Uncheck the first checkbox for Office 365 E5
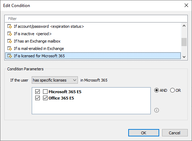 [x=37, y=98]
